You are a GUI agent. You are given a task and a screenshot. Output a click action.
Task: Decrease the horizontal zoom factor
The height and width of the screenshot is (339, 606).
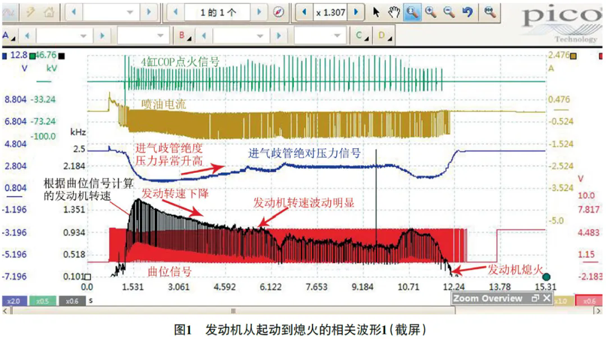pyautogui.click(x=304, y=12)
